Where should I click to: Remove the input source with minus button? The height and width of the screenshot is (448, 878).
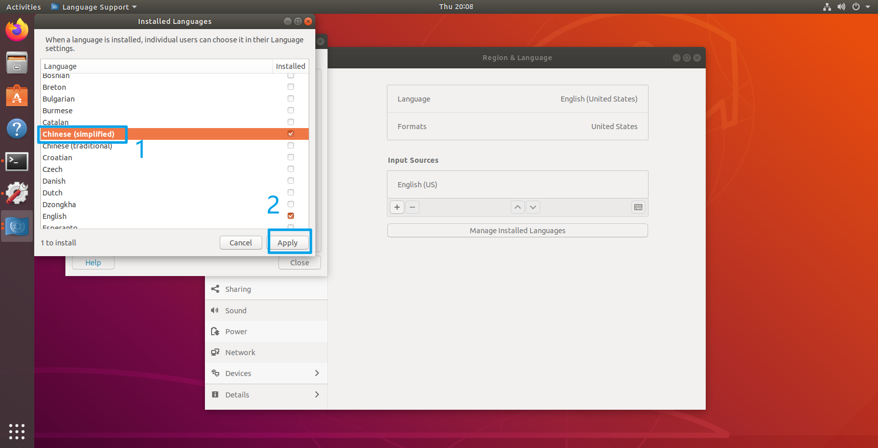click(x=412, y=207)
